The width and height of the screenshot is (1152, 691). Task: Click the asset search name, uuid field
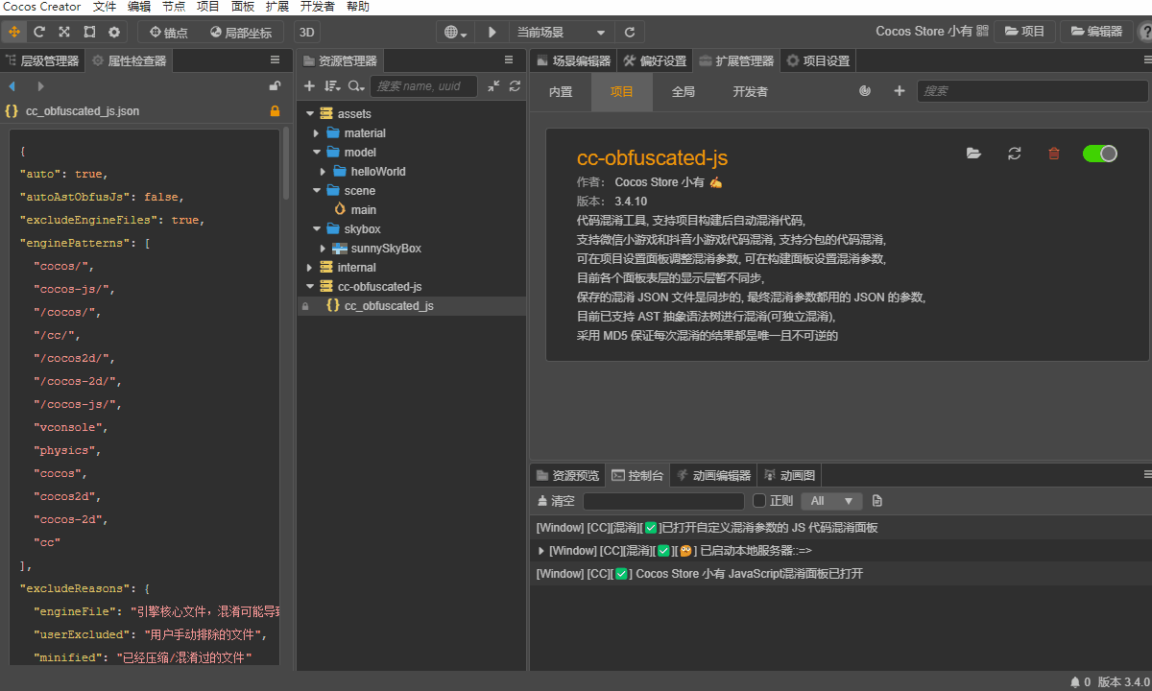click(x=424, y=86)
